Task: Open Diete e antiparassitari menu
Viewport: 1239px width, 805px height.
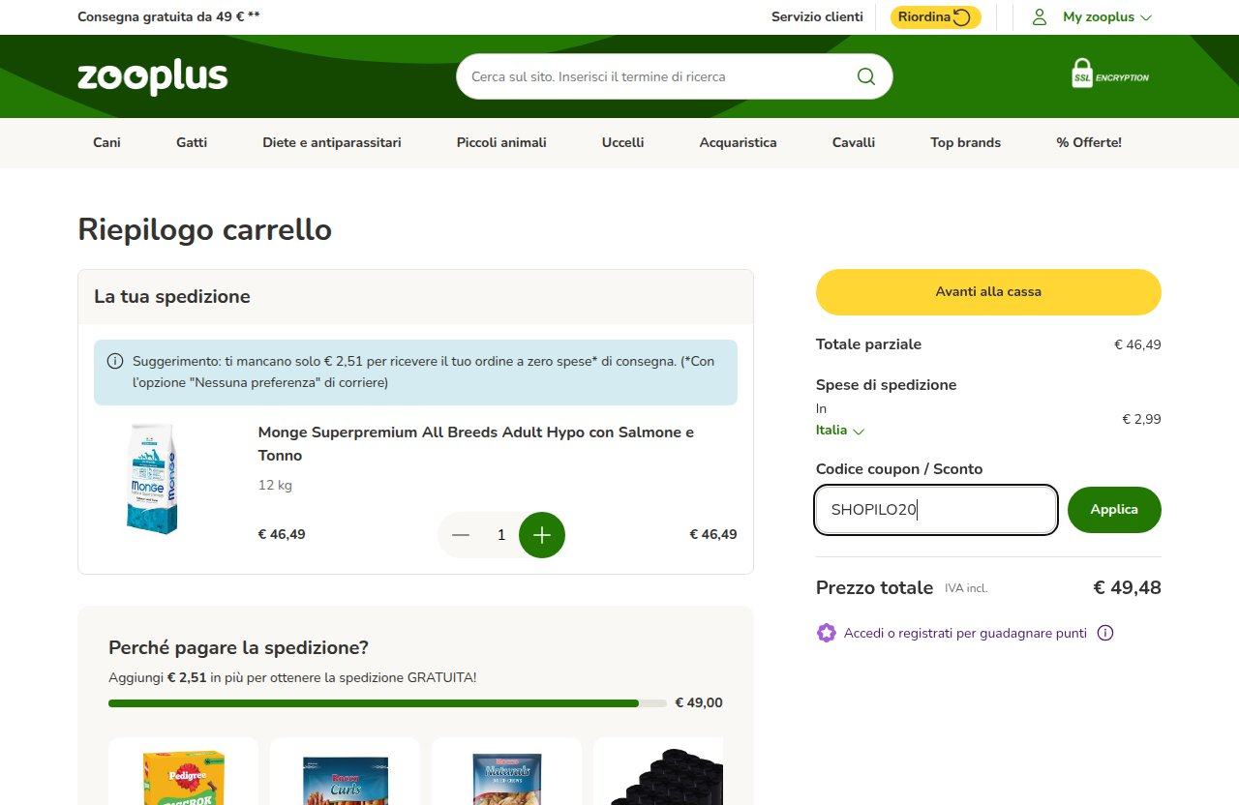Action: 332,142
